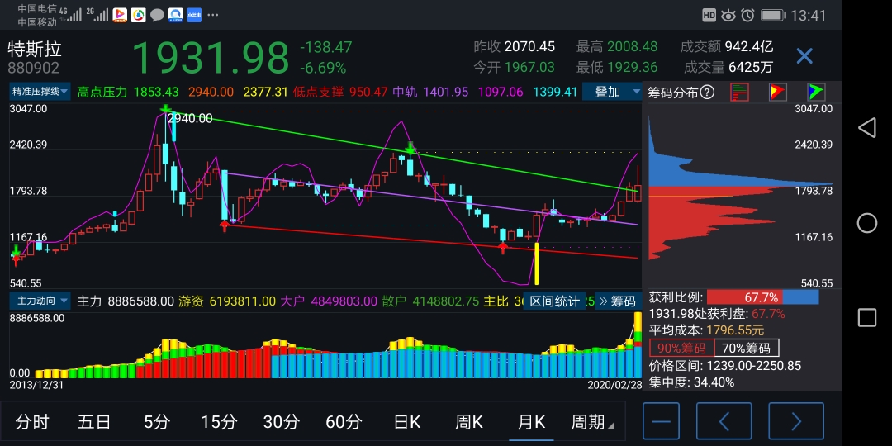The image size is (892, 446).
Task: Select the 月K tab
Action: click(531, 422)
